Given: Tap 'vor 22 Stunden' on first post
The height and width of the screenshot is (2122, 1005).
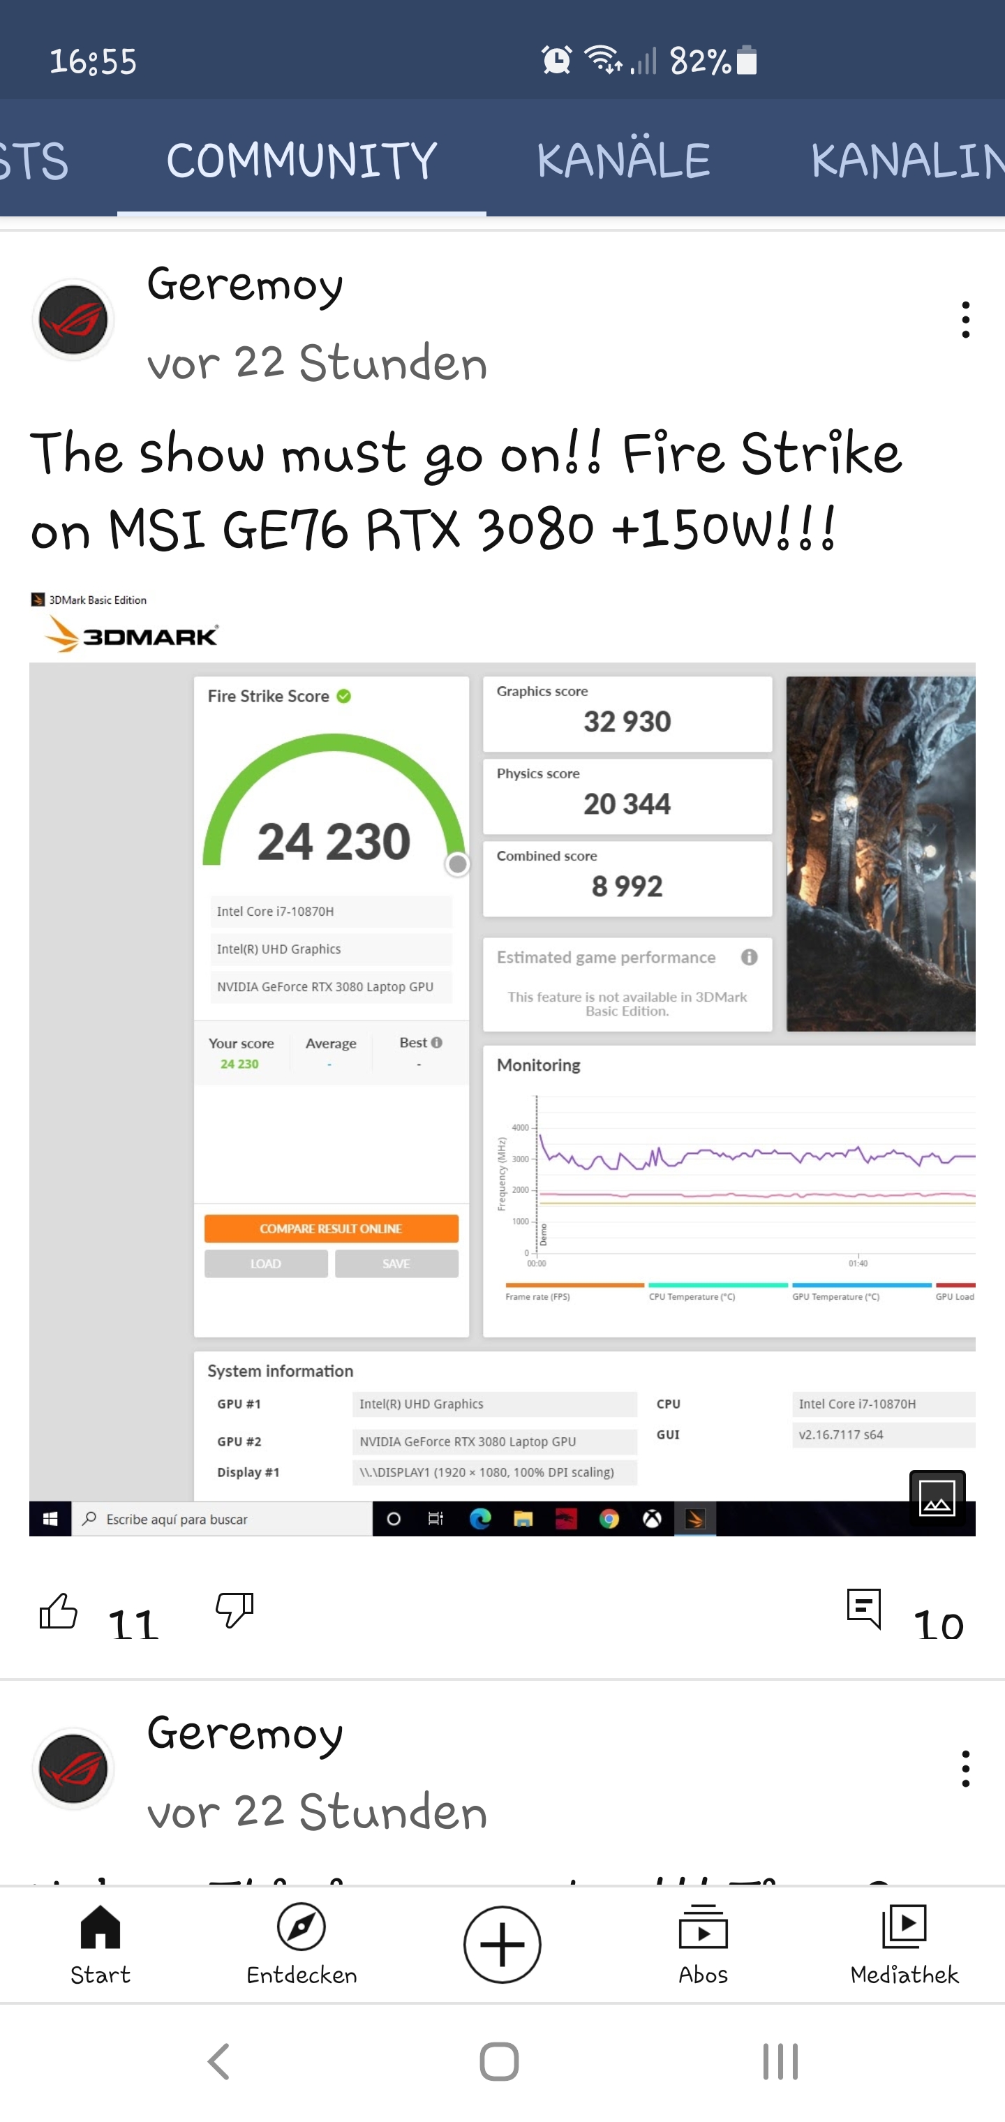Looking at the screenshot, I should (317, 363).
